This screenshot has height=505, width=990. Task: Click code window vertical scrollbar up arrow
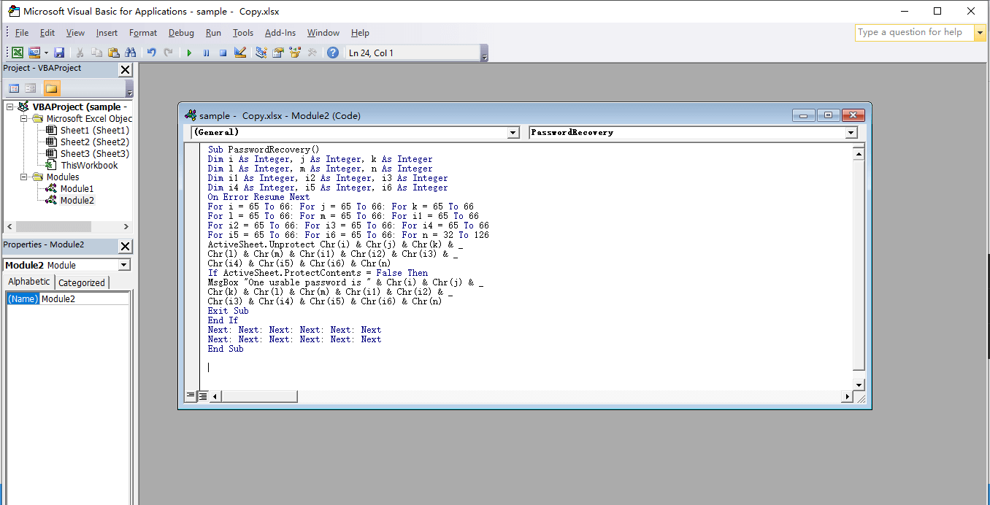(x=859, y=153)
